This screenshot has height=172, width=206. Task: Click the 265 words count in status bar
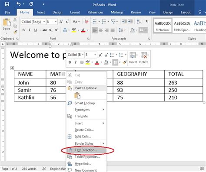tap(29, 169)
